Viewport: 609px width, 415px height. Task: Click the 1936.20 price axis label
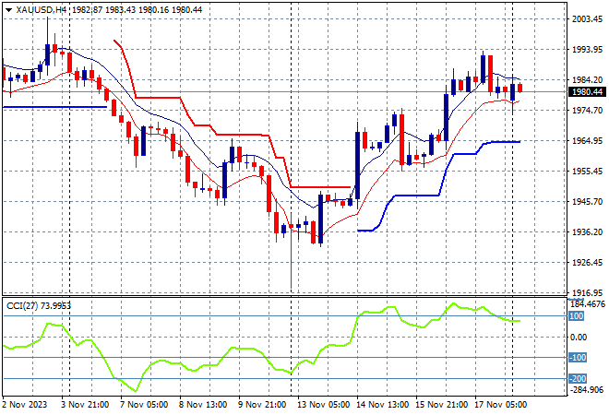[x=587, y=231]
